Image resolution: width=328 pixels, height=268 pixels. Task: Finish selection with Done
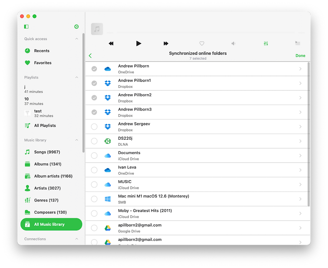point(301,55)
